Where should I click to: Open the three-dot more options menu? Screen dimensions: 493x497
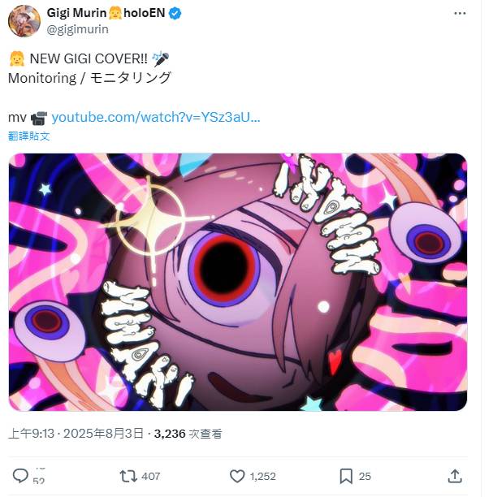click(460, 13)
